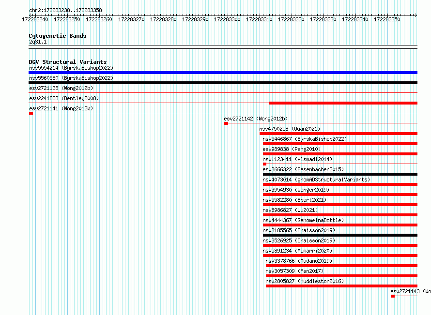Click the Cytogenetic Bands track title
This screenshot has width=431, height=315.
(58, 36)
